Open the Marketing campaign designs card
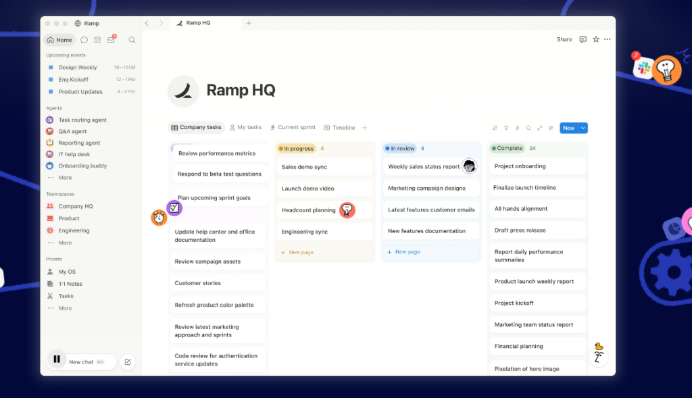This screenshot has height=398, width=692. tap(431, 188)
